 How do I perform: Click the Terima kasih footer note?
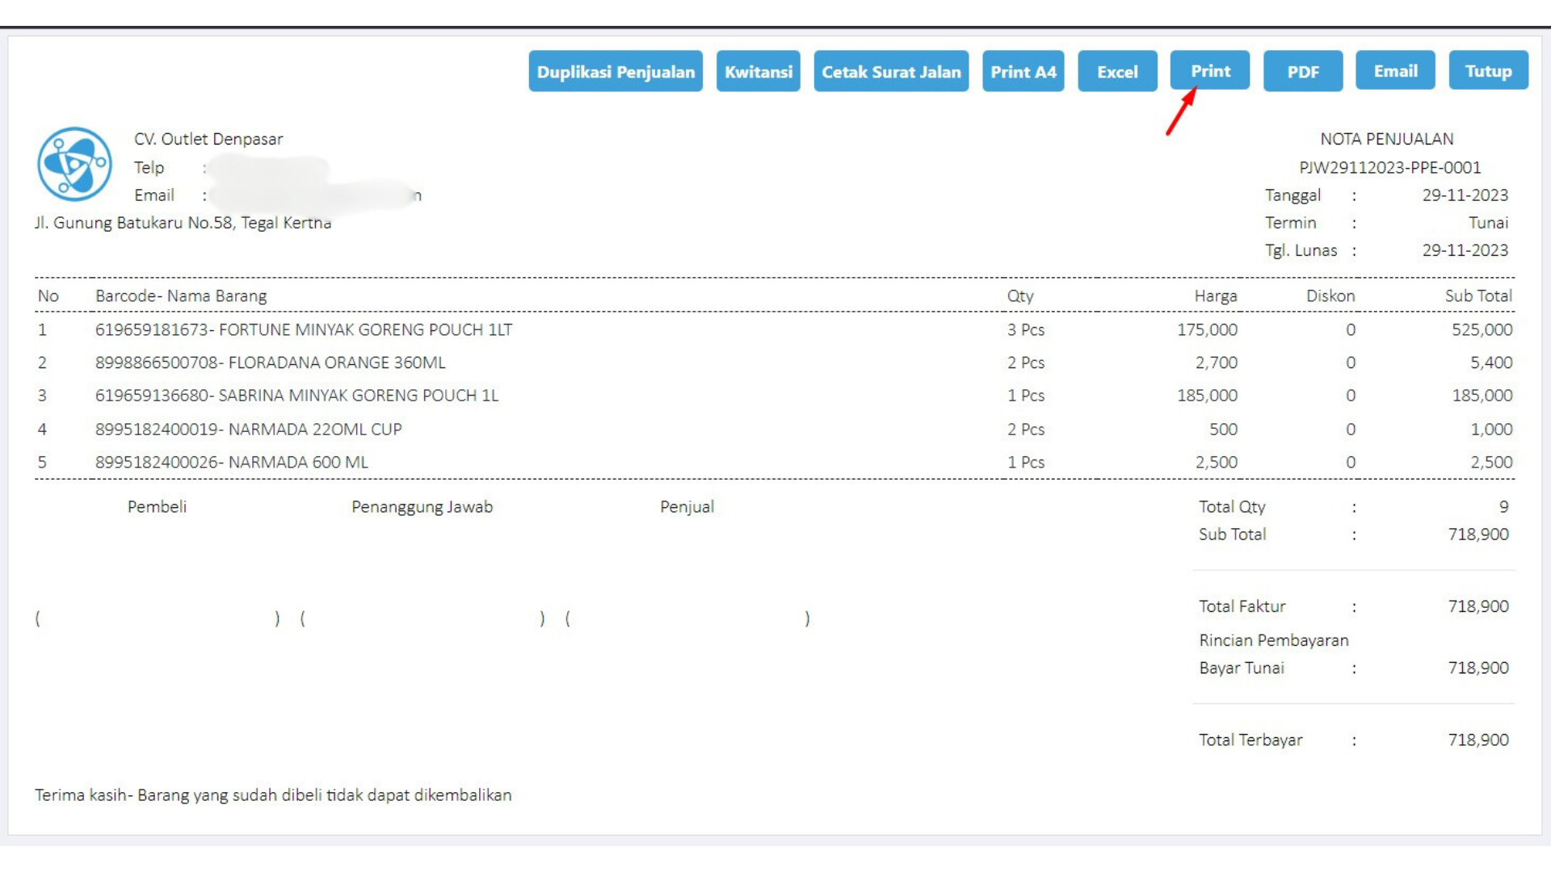[x=273, y=795]
